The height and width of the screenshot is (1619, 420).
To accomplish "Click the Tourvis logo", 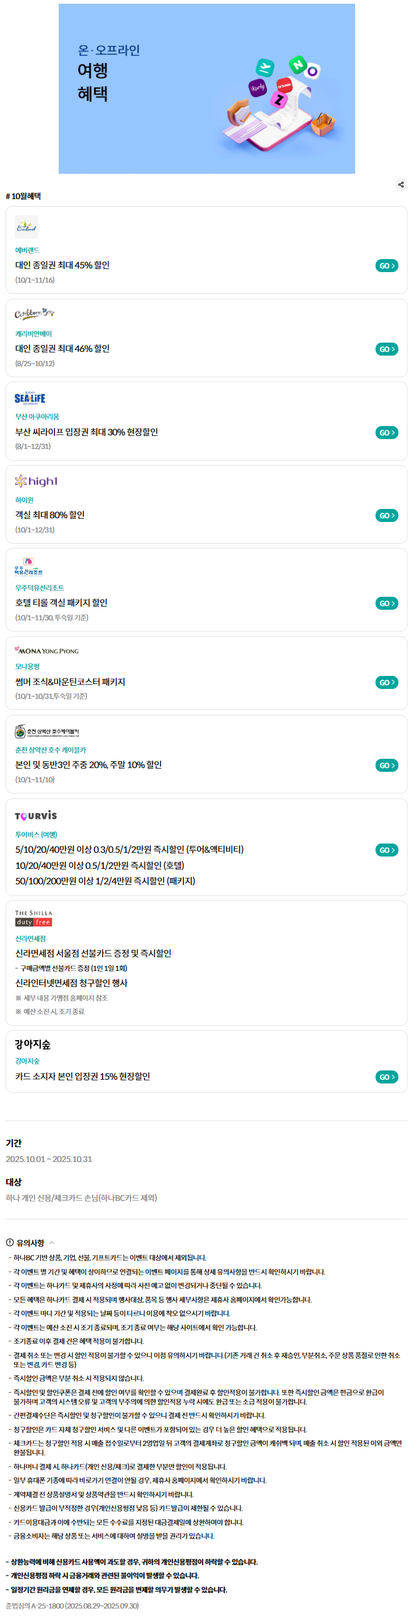I will pos(36,816).
